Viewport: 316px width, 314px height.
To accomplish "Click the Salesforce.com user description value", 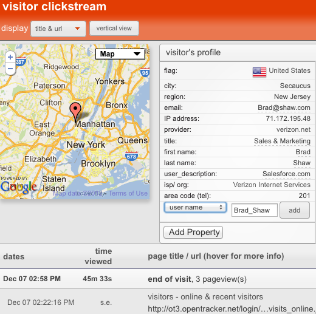I will coord(286,174).
